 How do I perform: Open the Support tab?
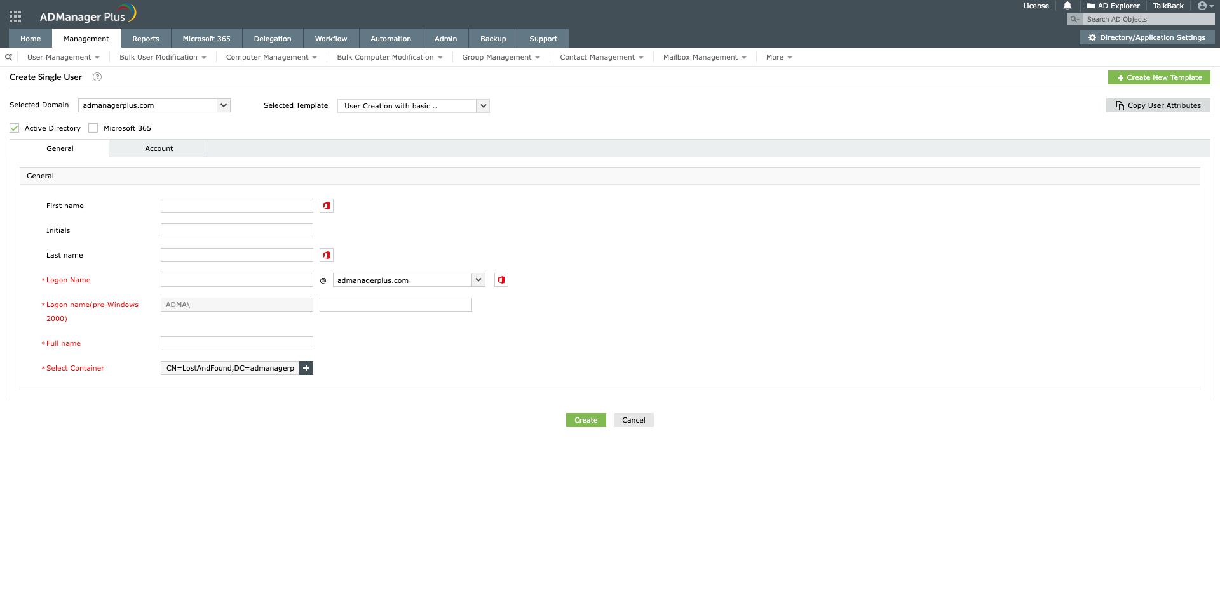click(543, 39)
